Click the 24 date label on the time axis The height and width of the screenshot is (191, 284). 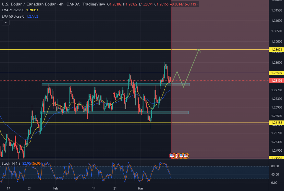click(30, 188)
